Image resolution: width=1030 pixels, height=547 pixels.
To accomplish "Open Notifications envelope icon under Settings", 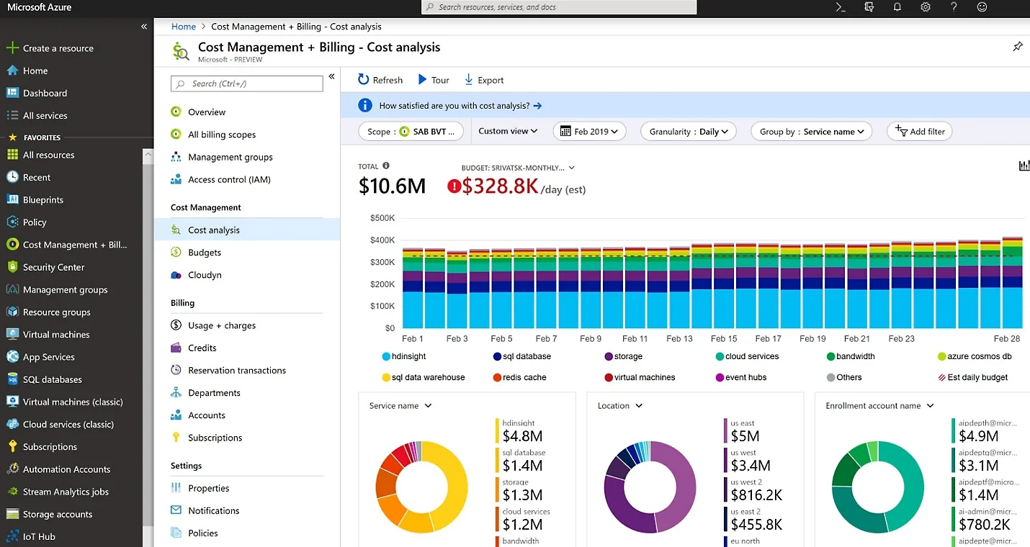I will [176, 510].
